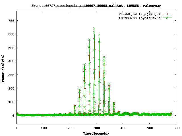Viewport: 182px width, 136px height.
Task: Click the 235 Kelvin peak near 347 seconds
Action: [x=109, y=84]
